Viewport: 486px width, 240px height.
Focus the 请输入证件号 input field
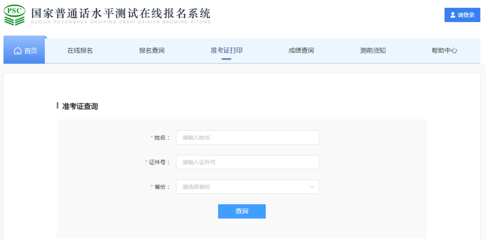[247, 162]
